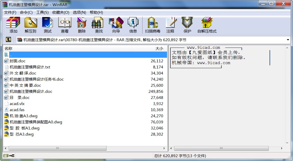Click the SFX (自解压格式) icon
Image resolution: width=293 pixels, height=161 pixels.
tap(207, 25)
